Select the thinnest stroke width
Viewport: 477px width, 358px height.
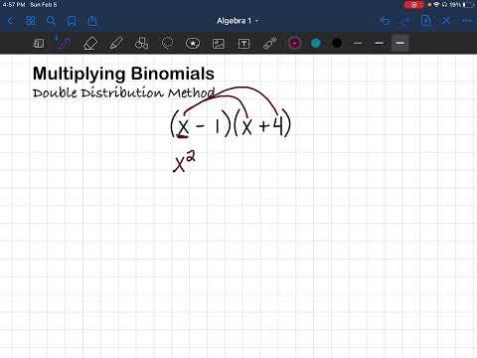pos(358,43)
